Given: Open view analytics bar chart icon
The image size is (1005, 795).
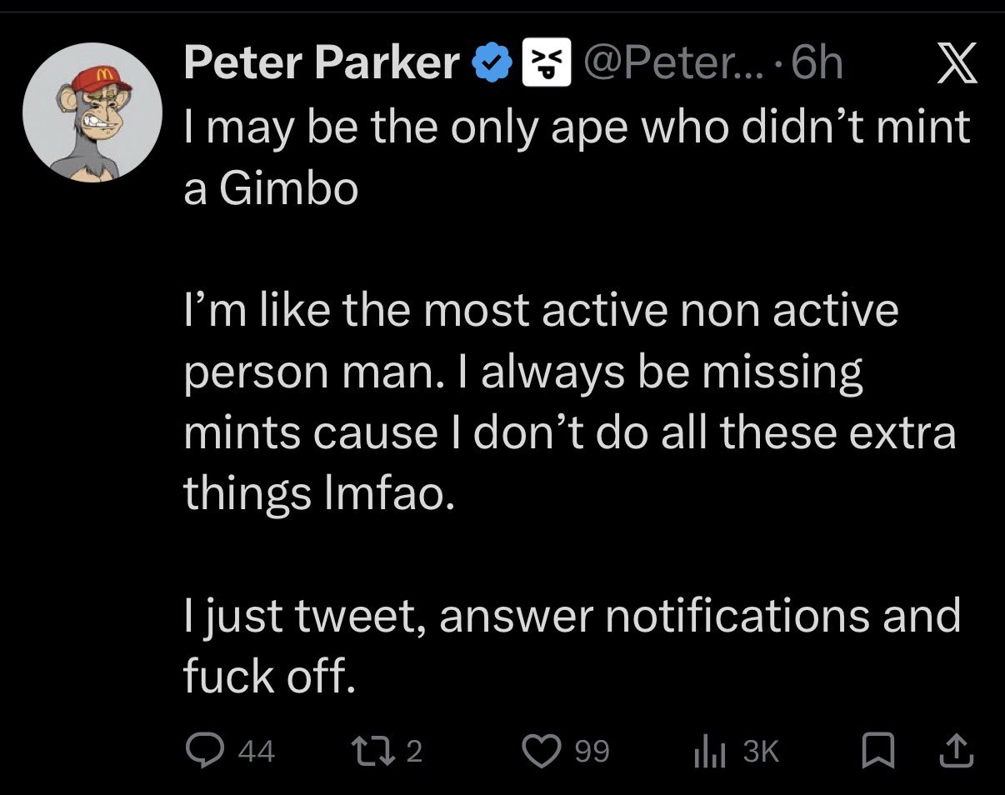Looking at the screenshot, I should click(707, 751).
